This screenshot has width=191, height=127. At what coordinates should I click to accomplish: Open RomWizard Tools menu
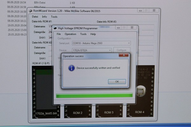(54, 17)
